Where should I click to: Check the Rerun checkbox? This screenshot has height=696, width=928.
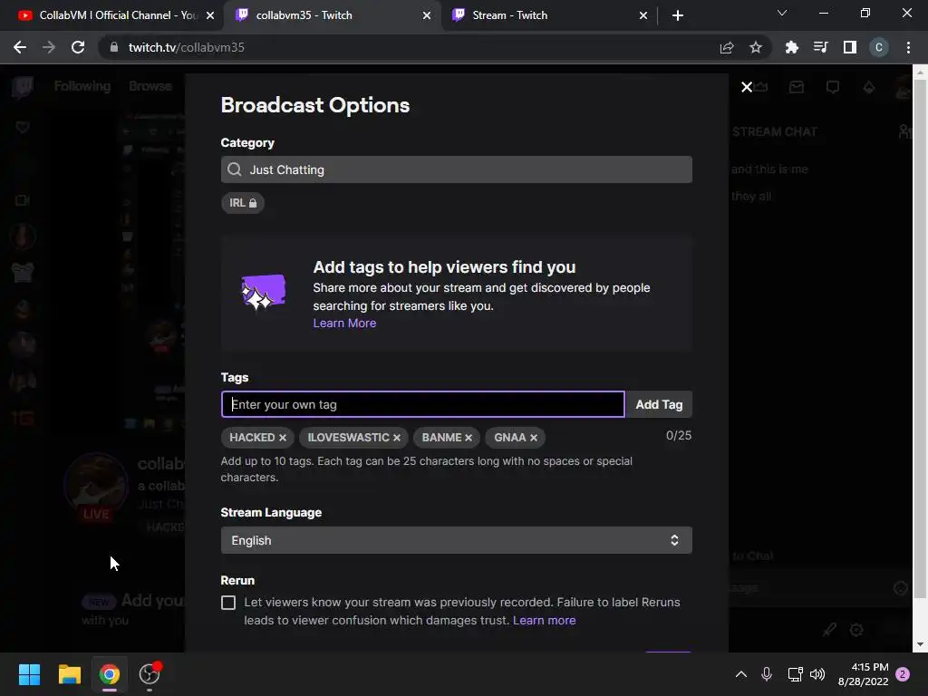(x=227, y=603)
